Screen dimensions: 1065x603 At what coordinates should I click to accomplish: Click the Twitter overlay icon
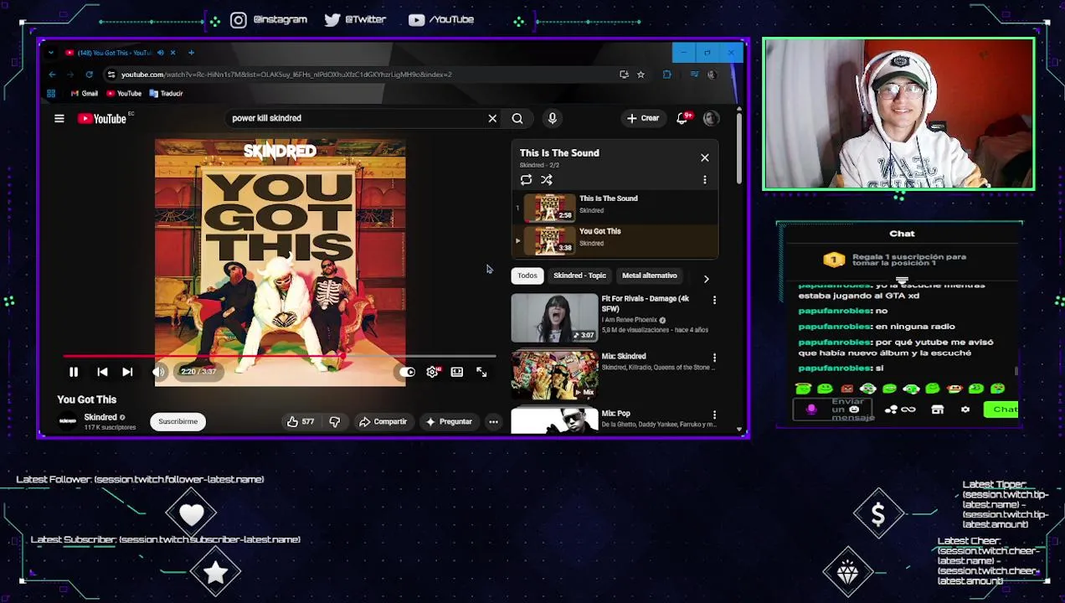332,20
